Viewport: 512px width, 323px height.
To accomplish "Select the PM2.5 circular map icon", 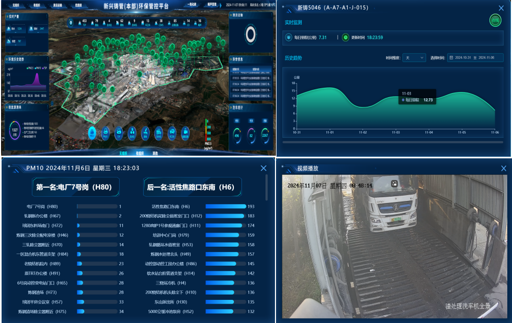I will (x=92, y=132).
